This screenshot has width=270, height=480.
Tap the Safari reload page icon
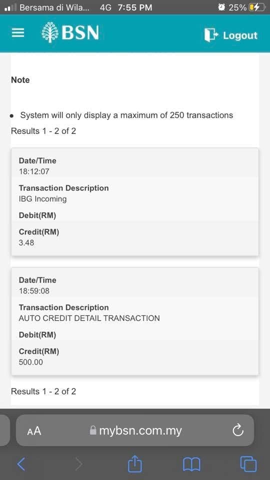click(x=238, y=430)
